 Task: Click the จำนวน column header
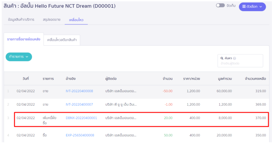point(168,79)
